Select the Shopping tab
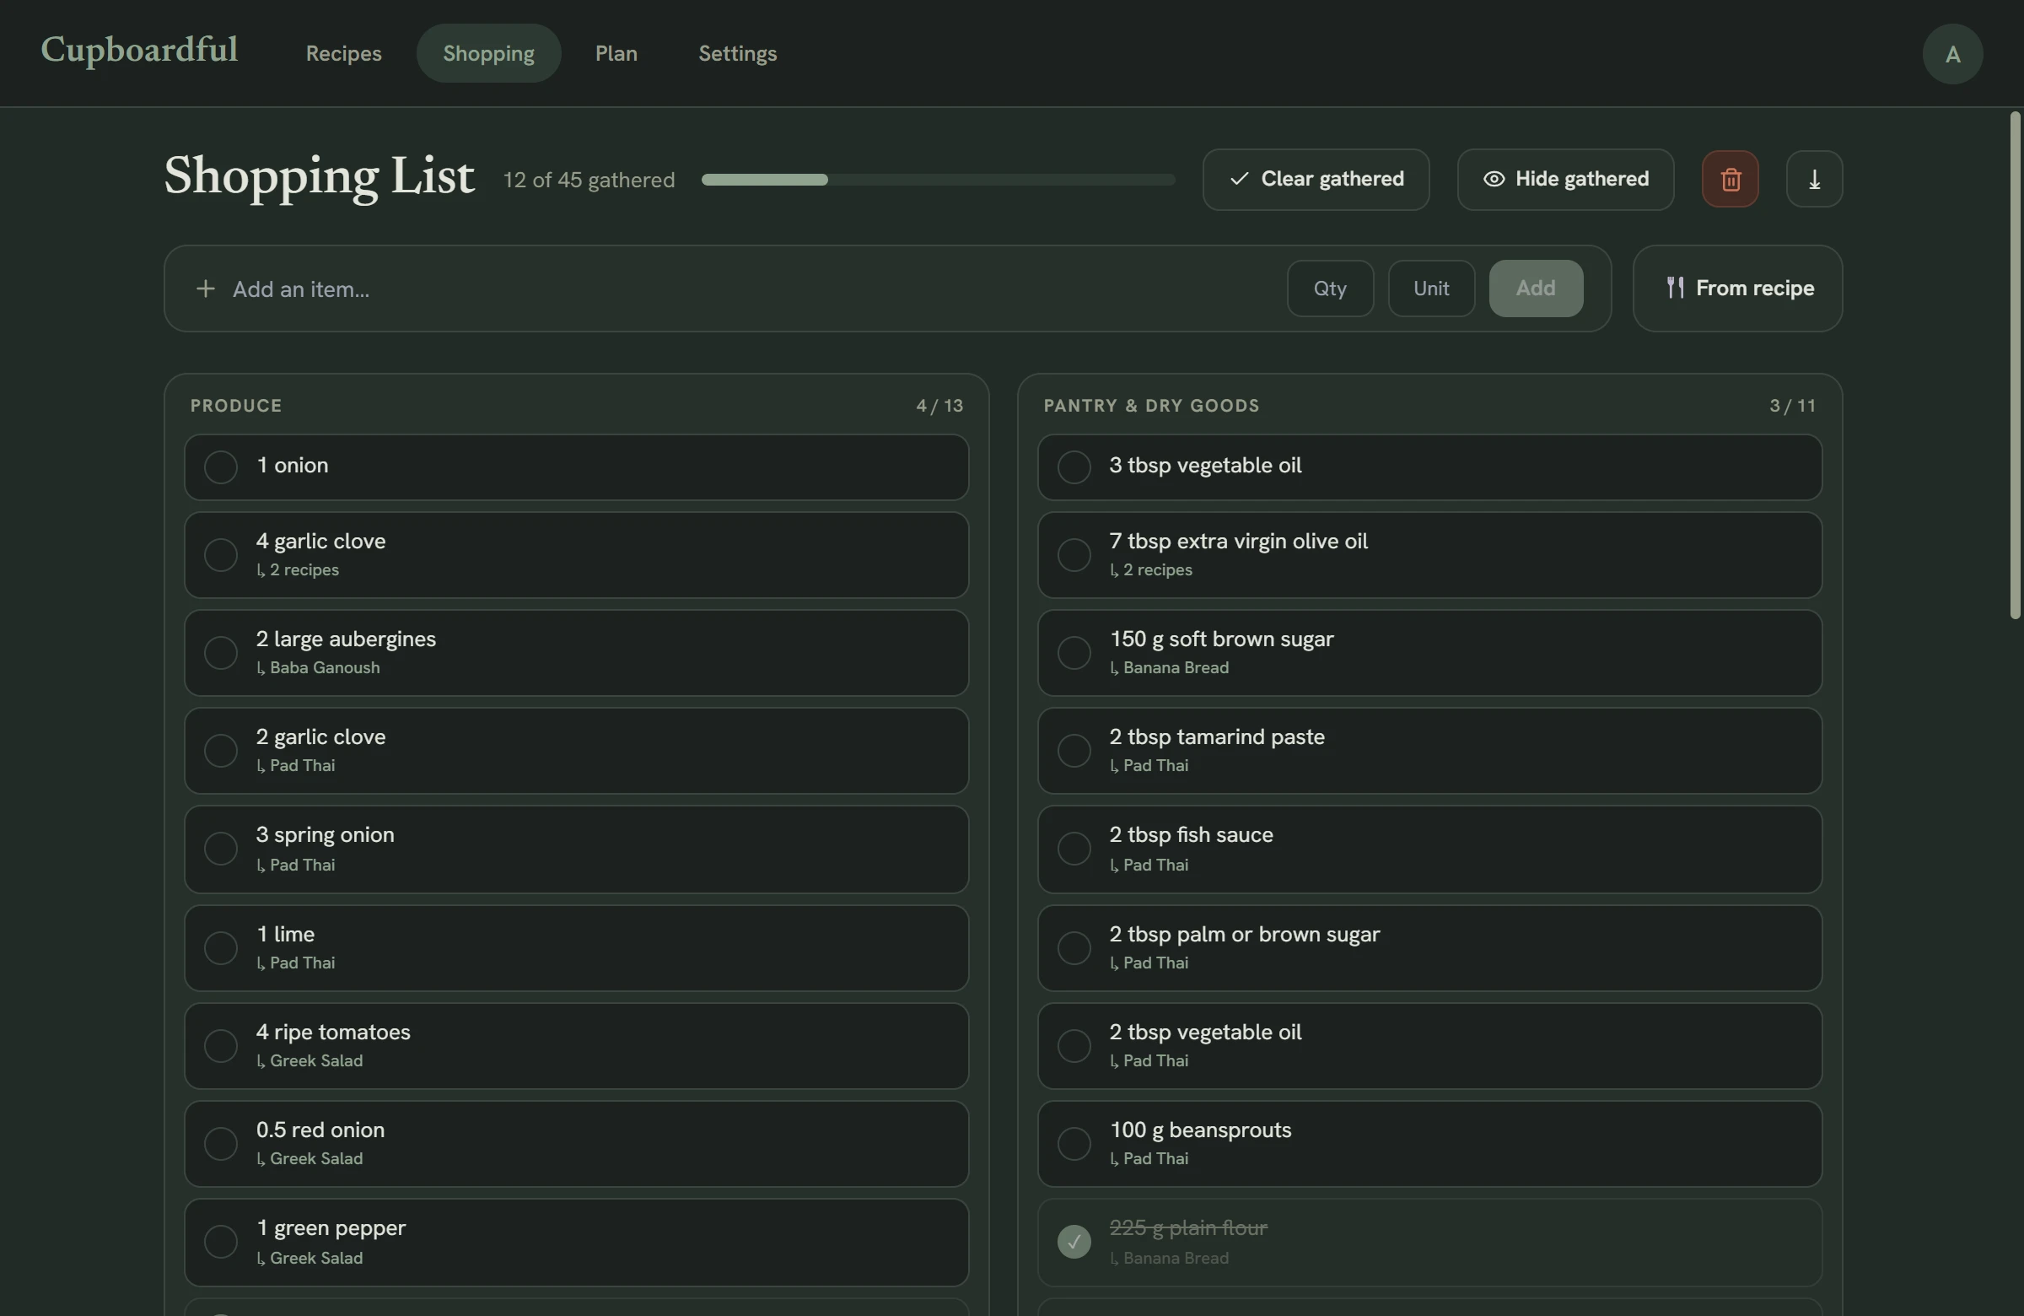This screenshot has width=2024, height=1316. (489, 54)
